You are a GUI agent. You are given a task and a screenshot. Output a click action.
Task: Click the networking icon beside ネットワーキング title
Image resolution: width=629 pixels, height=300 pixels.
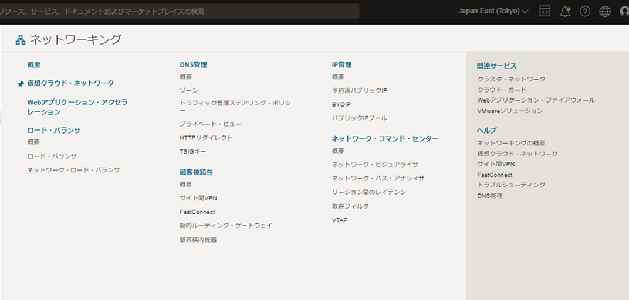(20, 40)
